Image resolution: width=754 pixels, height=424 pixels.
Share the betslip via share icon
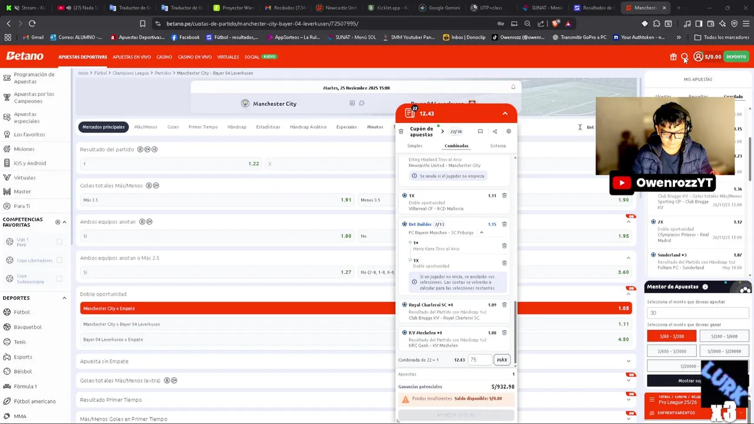(x=495, y=131)
